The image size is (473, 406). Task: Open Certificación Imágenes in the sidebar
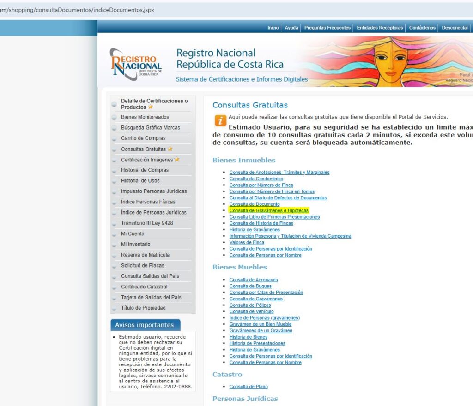coord(147,160)
